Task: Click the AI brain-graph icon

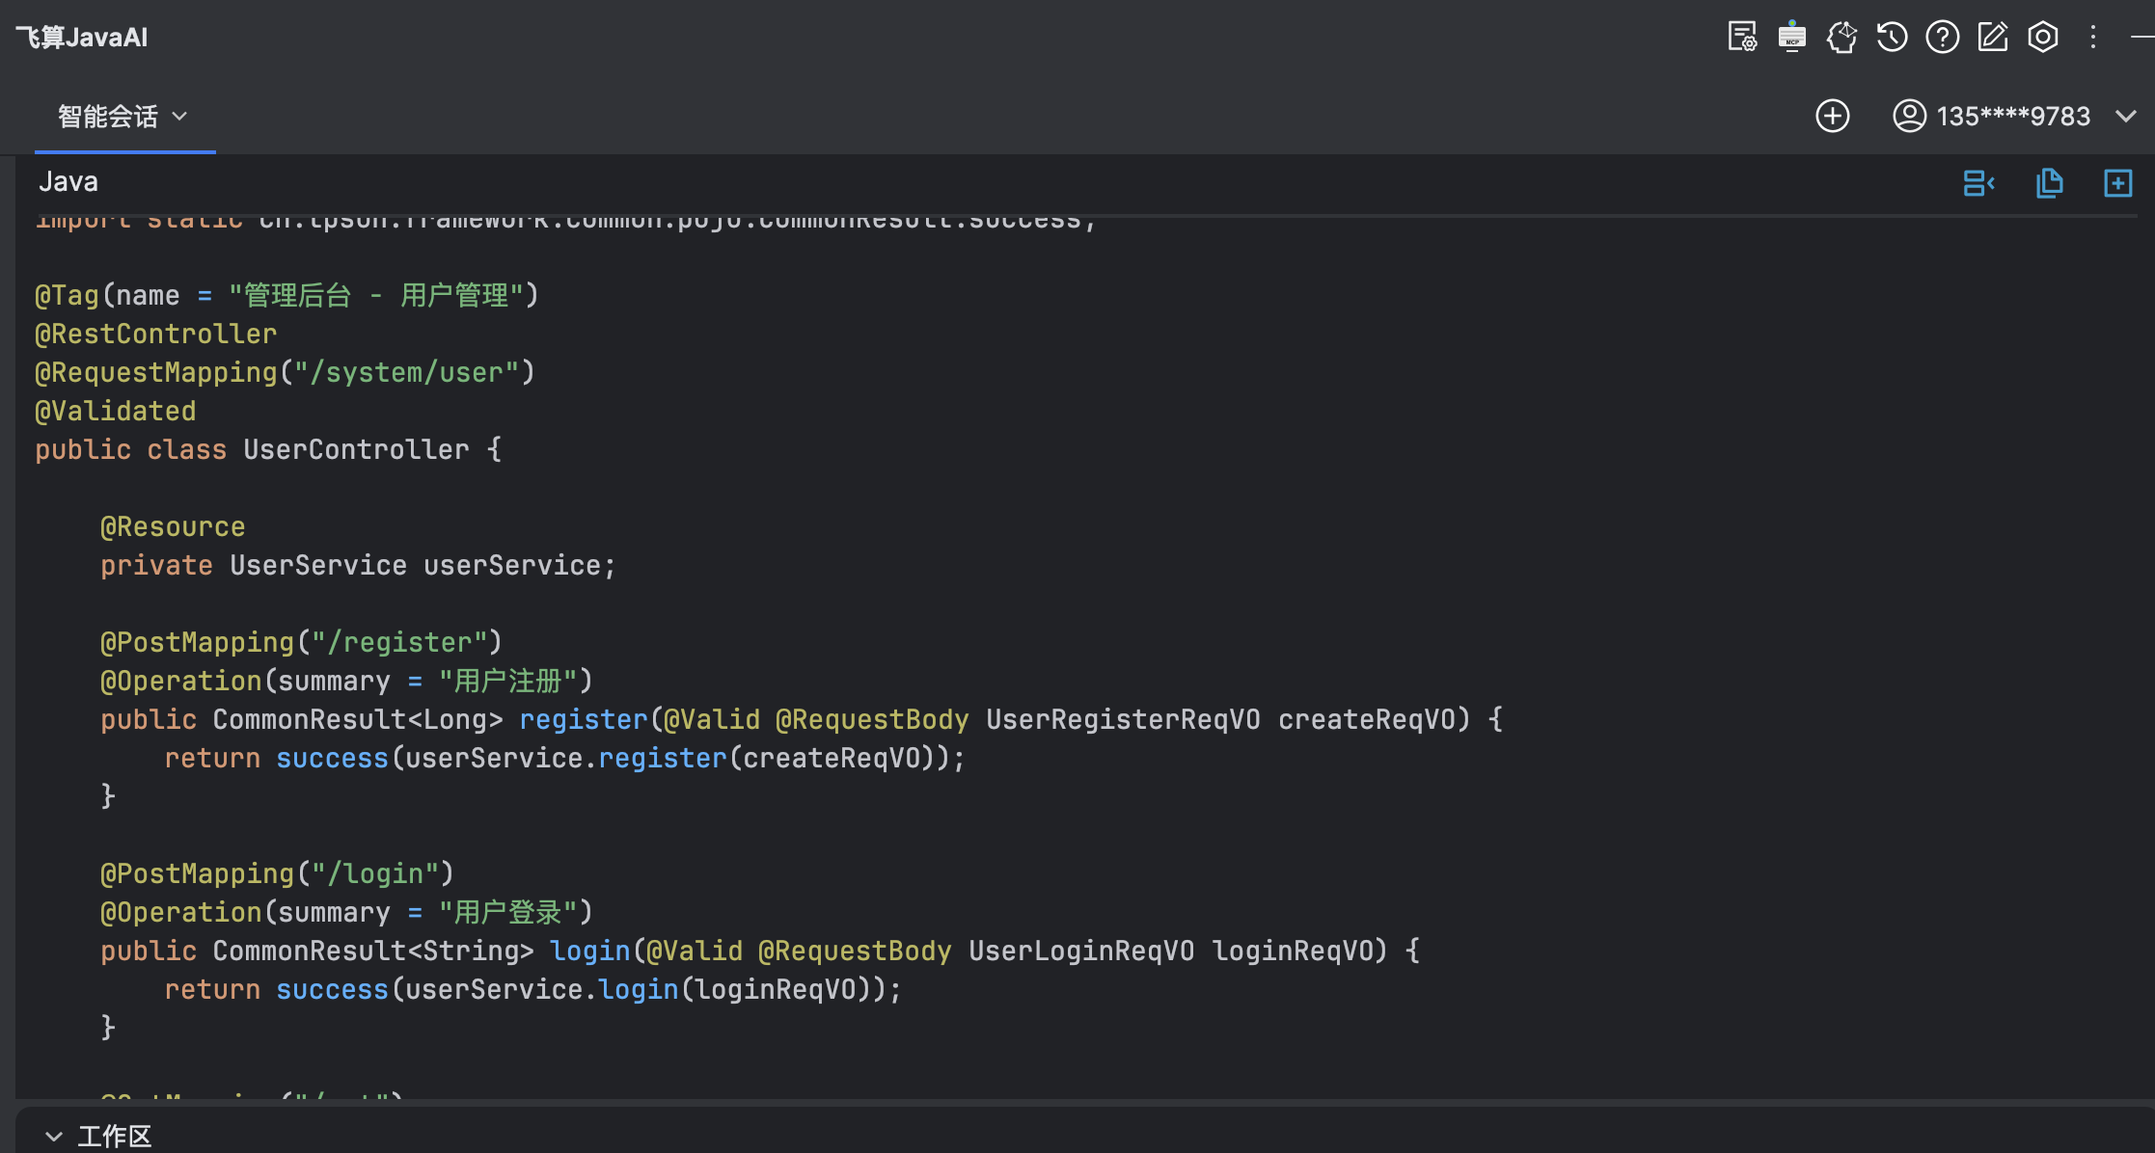Action: [1841, 37]
